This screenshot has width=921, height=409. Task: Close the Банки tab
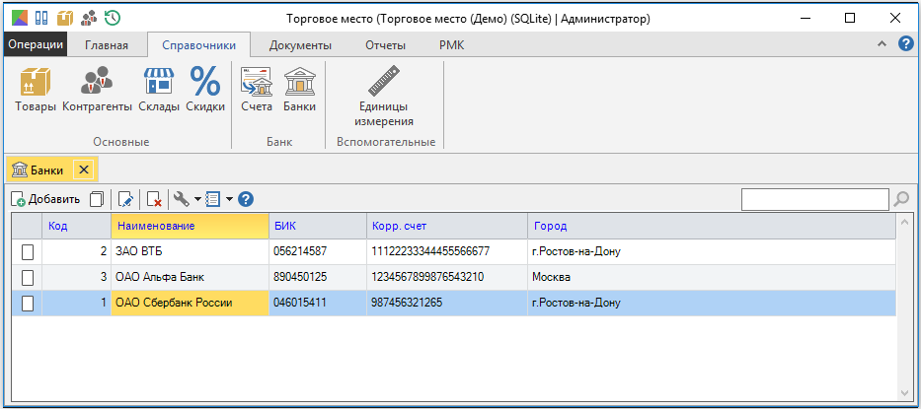[x=83, y=170]
